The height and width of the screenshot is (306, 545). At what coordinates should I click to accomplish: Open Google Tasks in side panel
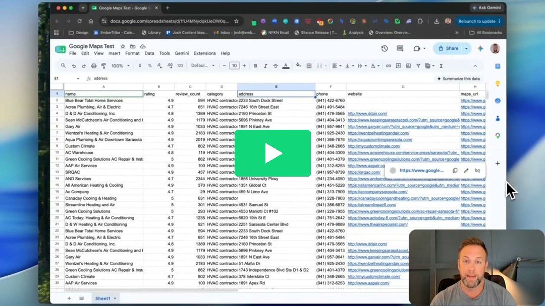(498, 101)
